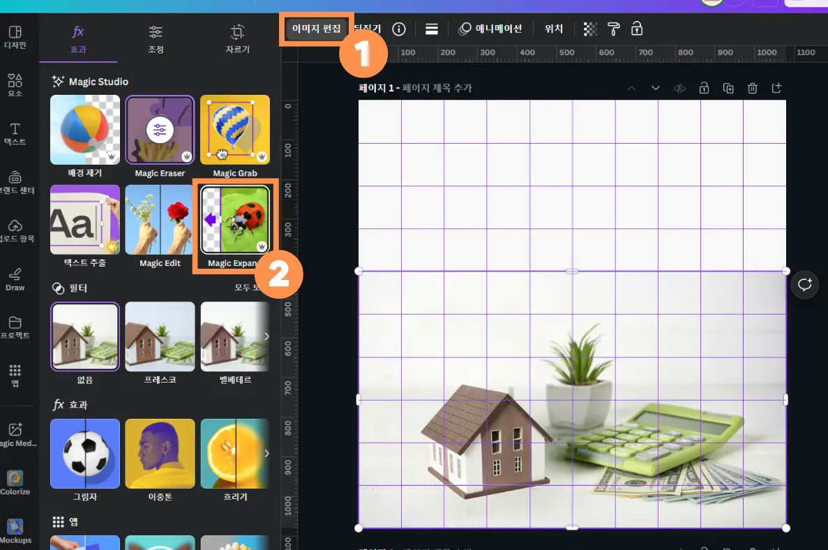Open the 요소 elements panel
Viewport: 828px width, 550px height.
point(15,85)
